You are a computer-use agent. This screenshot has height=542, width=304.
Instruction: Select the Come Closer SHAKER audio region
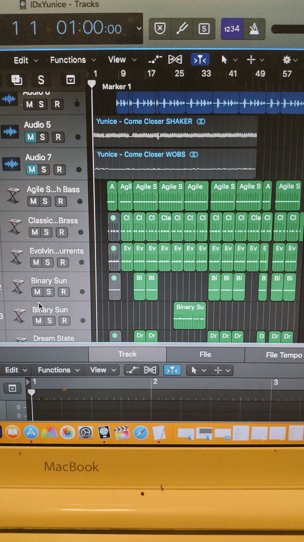tap(175, 131)
